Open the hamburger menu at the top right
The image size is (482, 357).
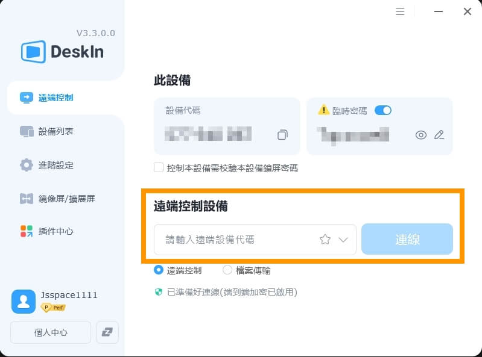(400, 11)
